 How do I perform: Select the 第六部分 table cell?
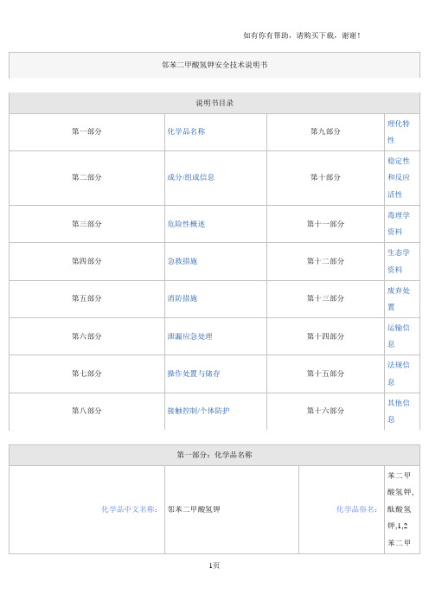(86, 336)
